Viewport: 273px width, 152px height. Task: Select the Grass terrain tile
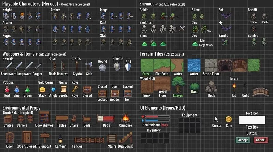[147, 65]
